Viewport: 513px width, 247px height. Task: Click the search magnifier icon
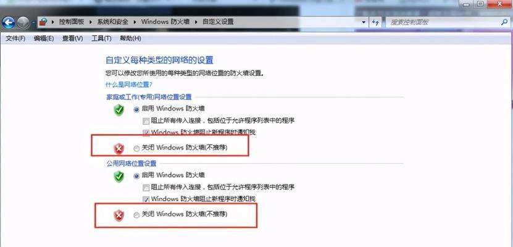pyautogui.click(x=504, y=22)
